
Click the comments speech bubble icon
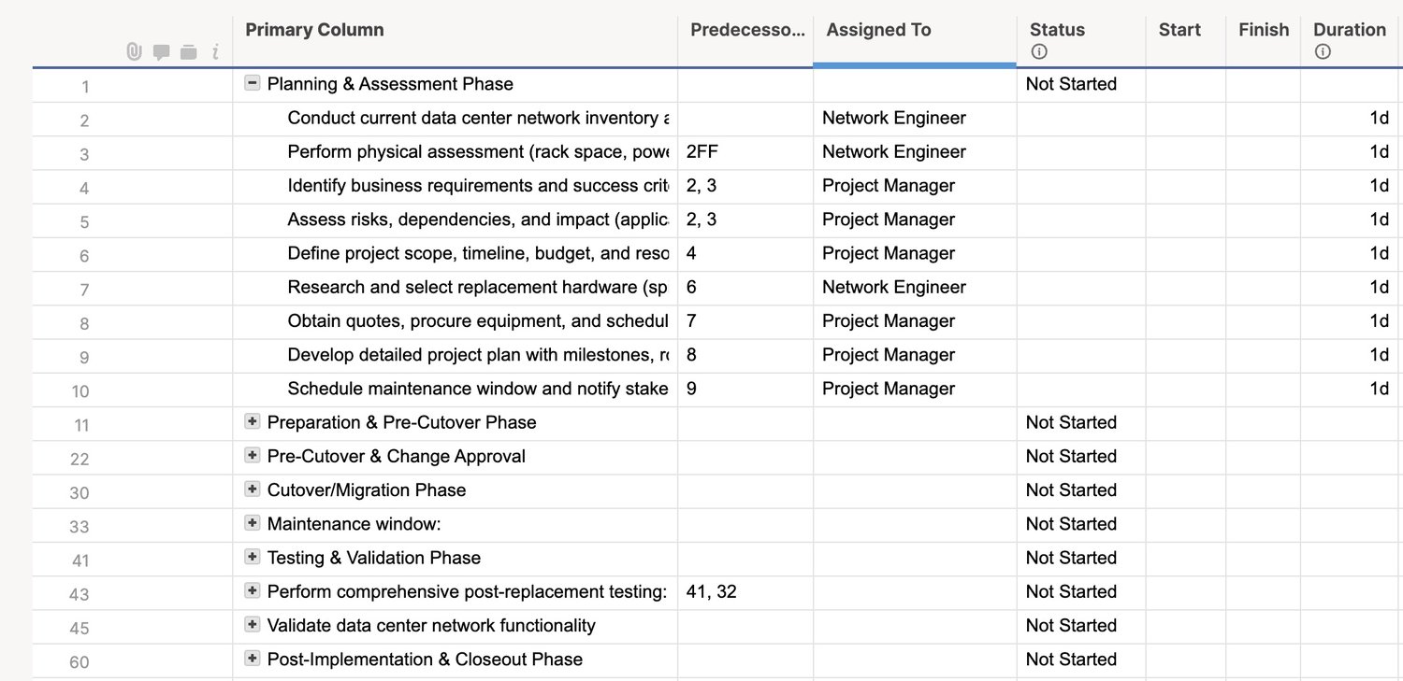click(161, 52)
